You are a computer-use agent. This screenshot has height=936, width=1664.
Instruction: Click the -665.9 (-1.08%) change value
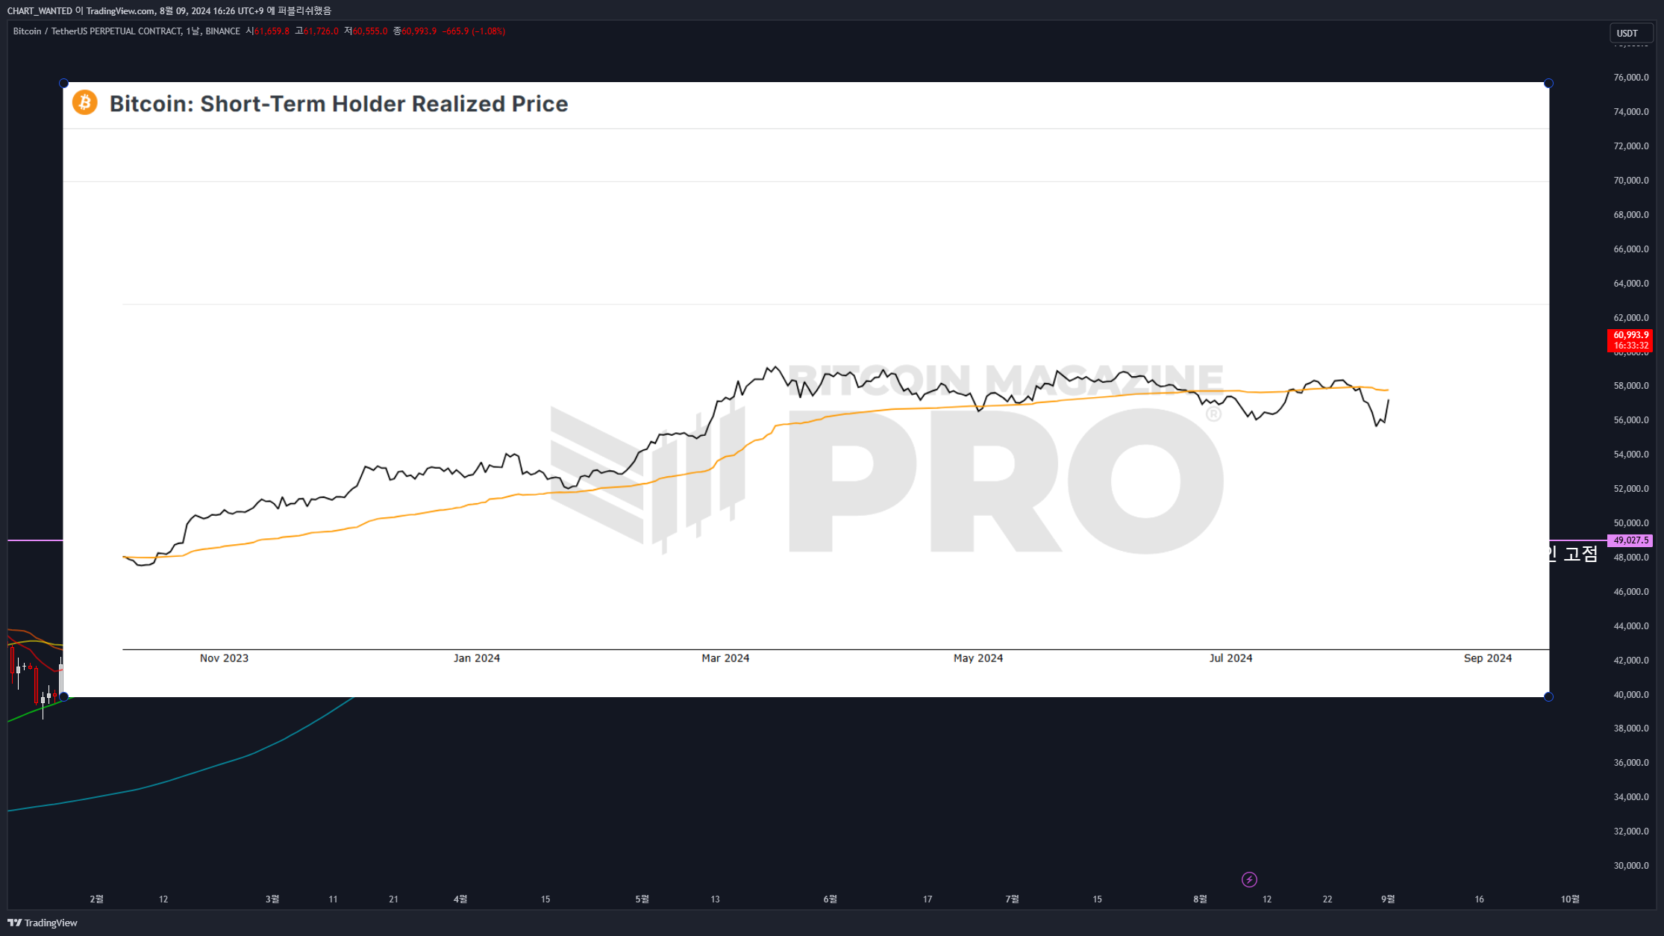(474, 31)
